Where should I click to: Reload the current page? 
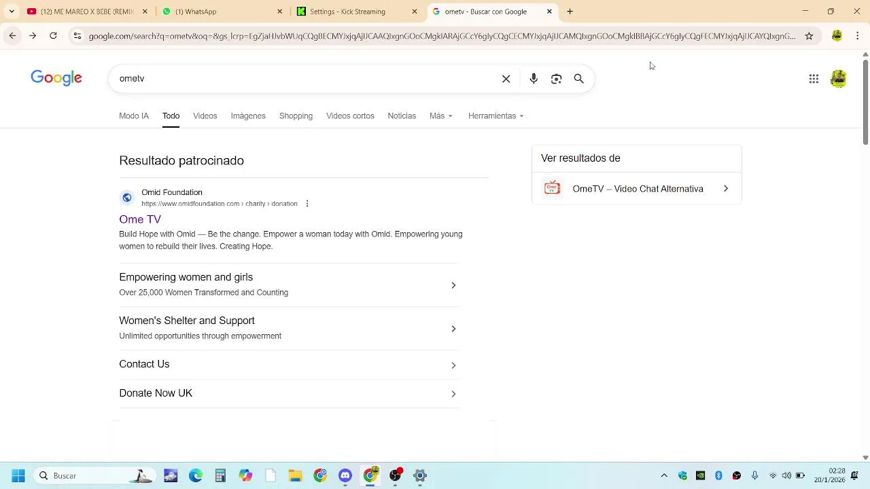(x=53, y=36)
